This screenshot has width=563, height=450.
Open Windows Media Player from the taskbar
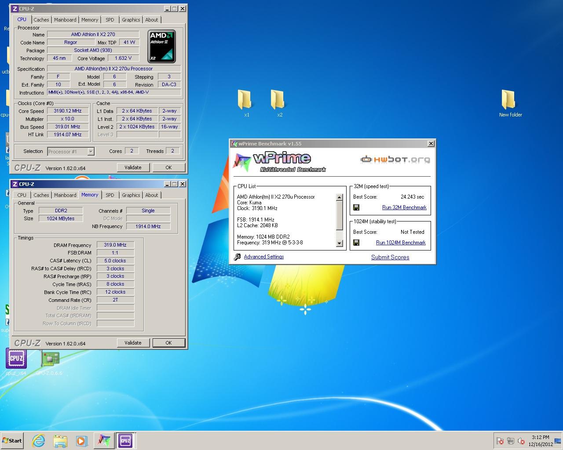(x=81, y=441)
